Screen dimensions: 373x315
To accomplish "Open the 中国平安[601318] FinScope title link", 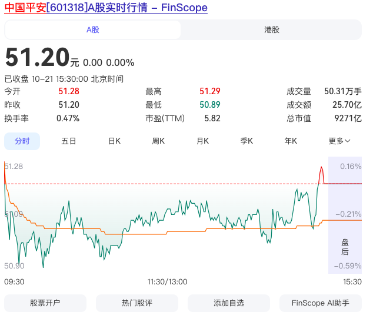I will tap(106, 8).
